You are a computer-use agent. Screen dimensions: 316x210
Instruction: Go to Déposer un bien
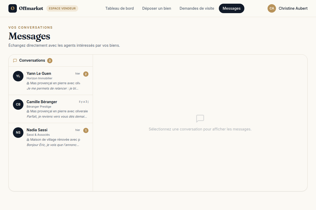click(x=157, y=8)
